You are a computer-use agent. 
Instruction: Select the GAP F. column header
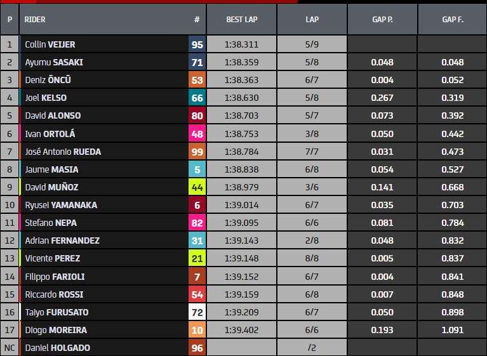click(x=452, y=20)
